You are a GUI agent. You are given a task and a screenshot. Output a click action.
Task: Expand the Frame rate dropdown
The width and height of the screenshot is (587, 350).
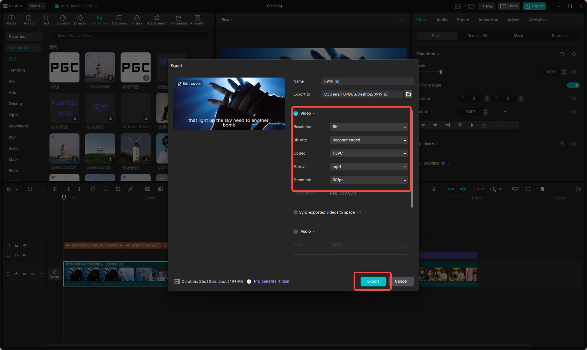tap(369, 180)
